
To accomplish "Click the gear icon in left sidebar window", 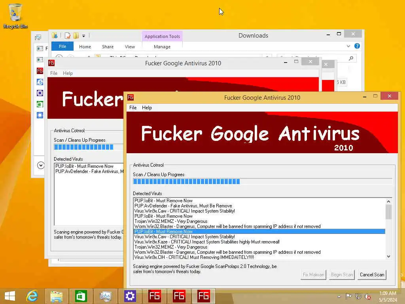I will [x=40, y=93].
